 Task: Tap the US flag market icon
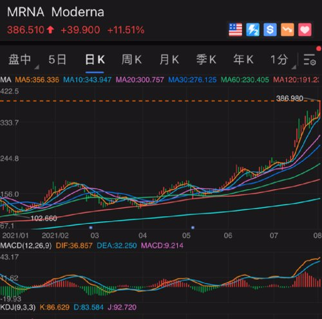(x=235, y=30)
